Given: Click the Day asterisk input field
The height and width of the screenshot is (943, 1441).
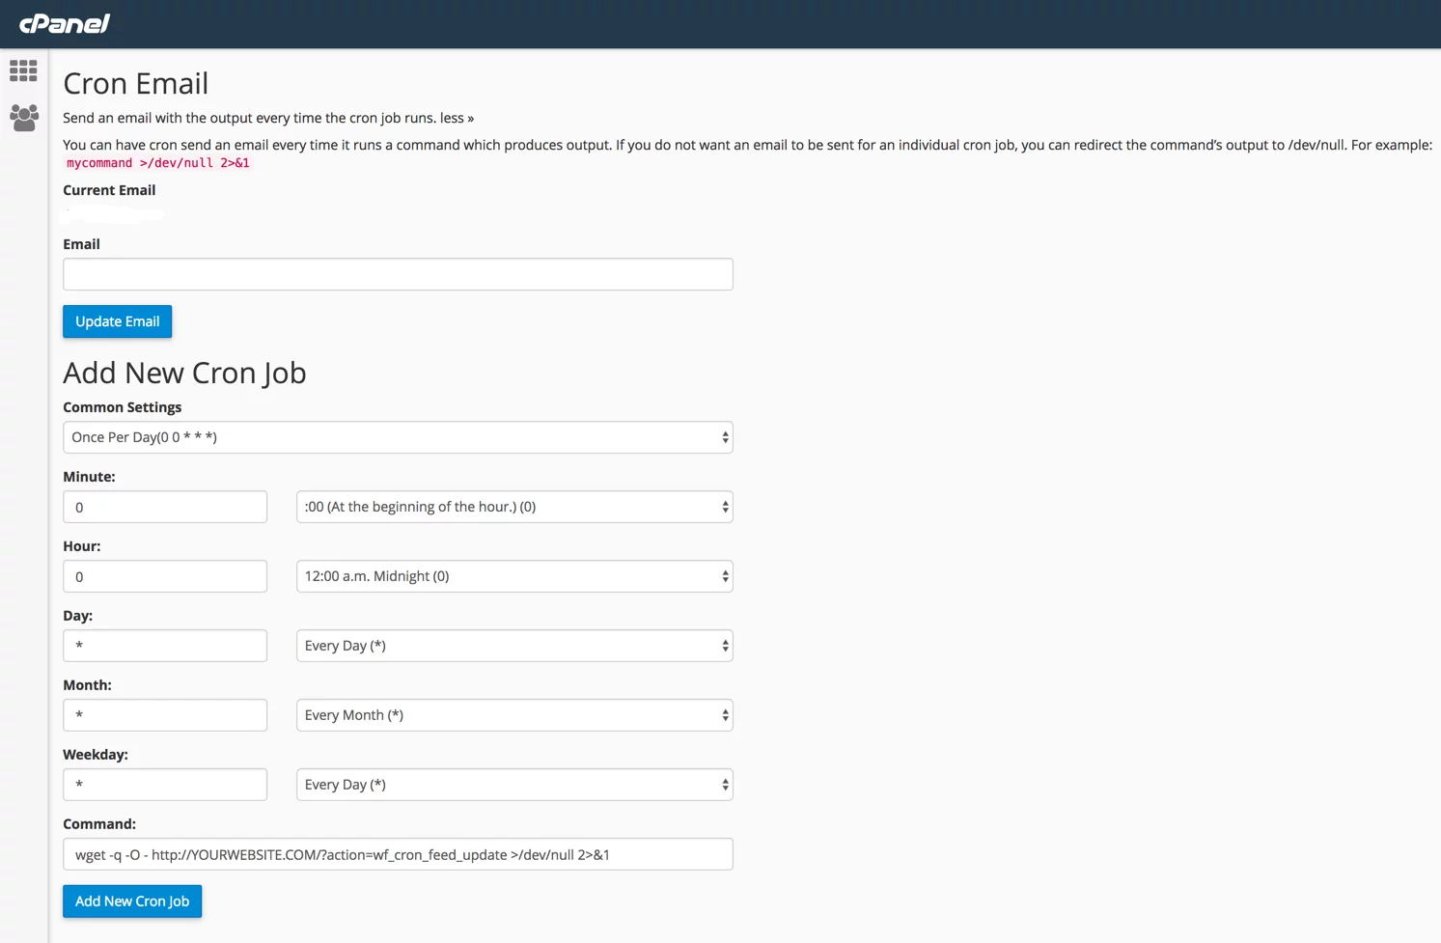Looking at the screenshot, I should (x=164, y=645).
